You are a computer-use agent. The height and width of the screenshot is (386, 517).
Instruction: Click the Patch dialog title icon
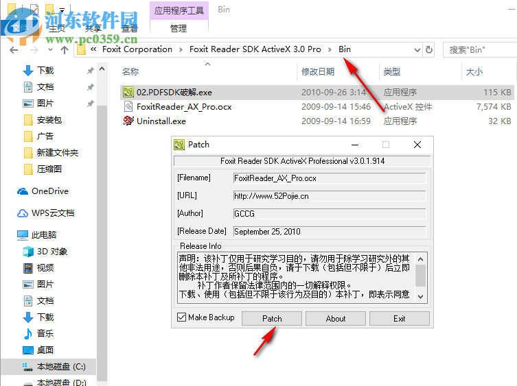coord(179,145)
